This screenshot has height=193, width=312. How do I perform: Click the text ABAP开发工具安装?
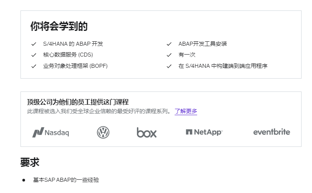pos(202,44)
